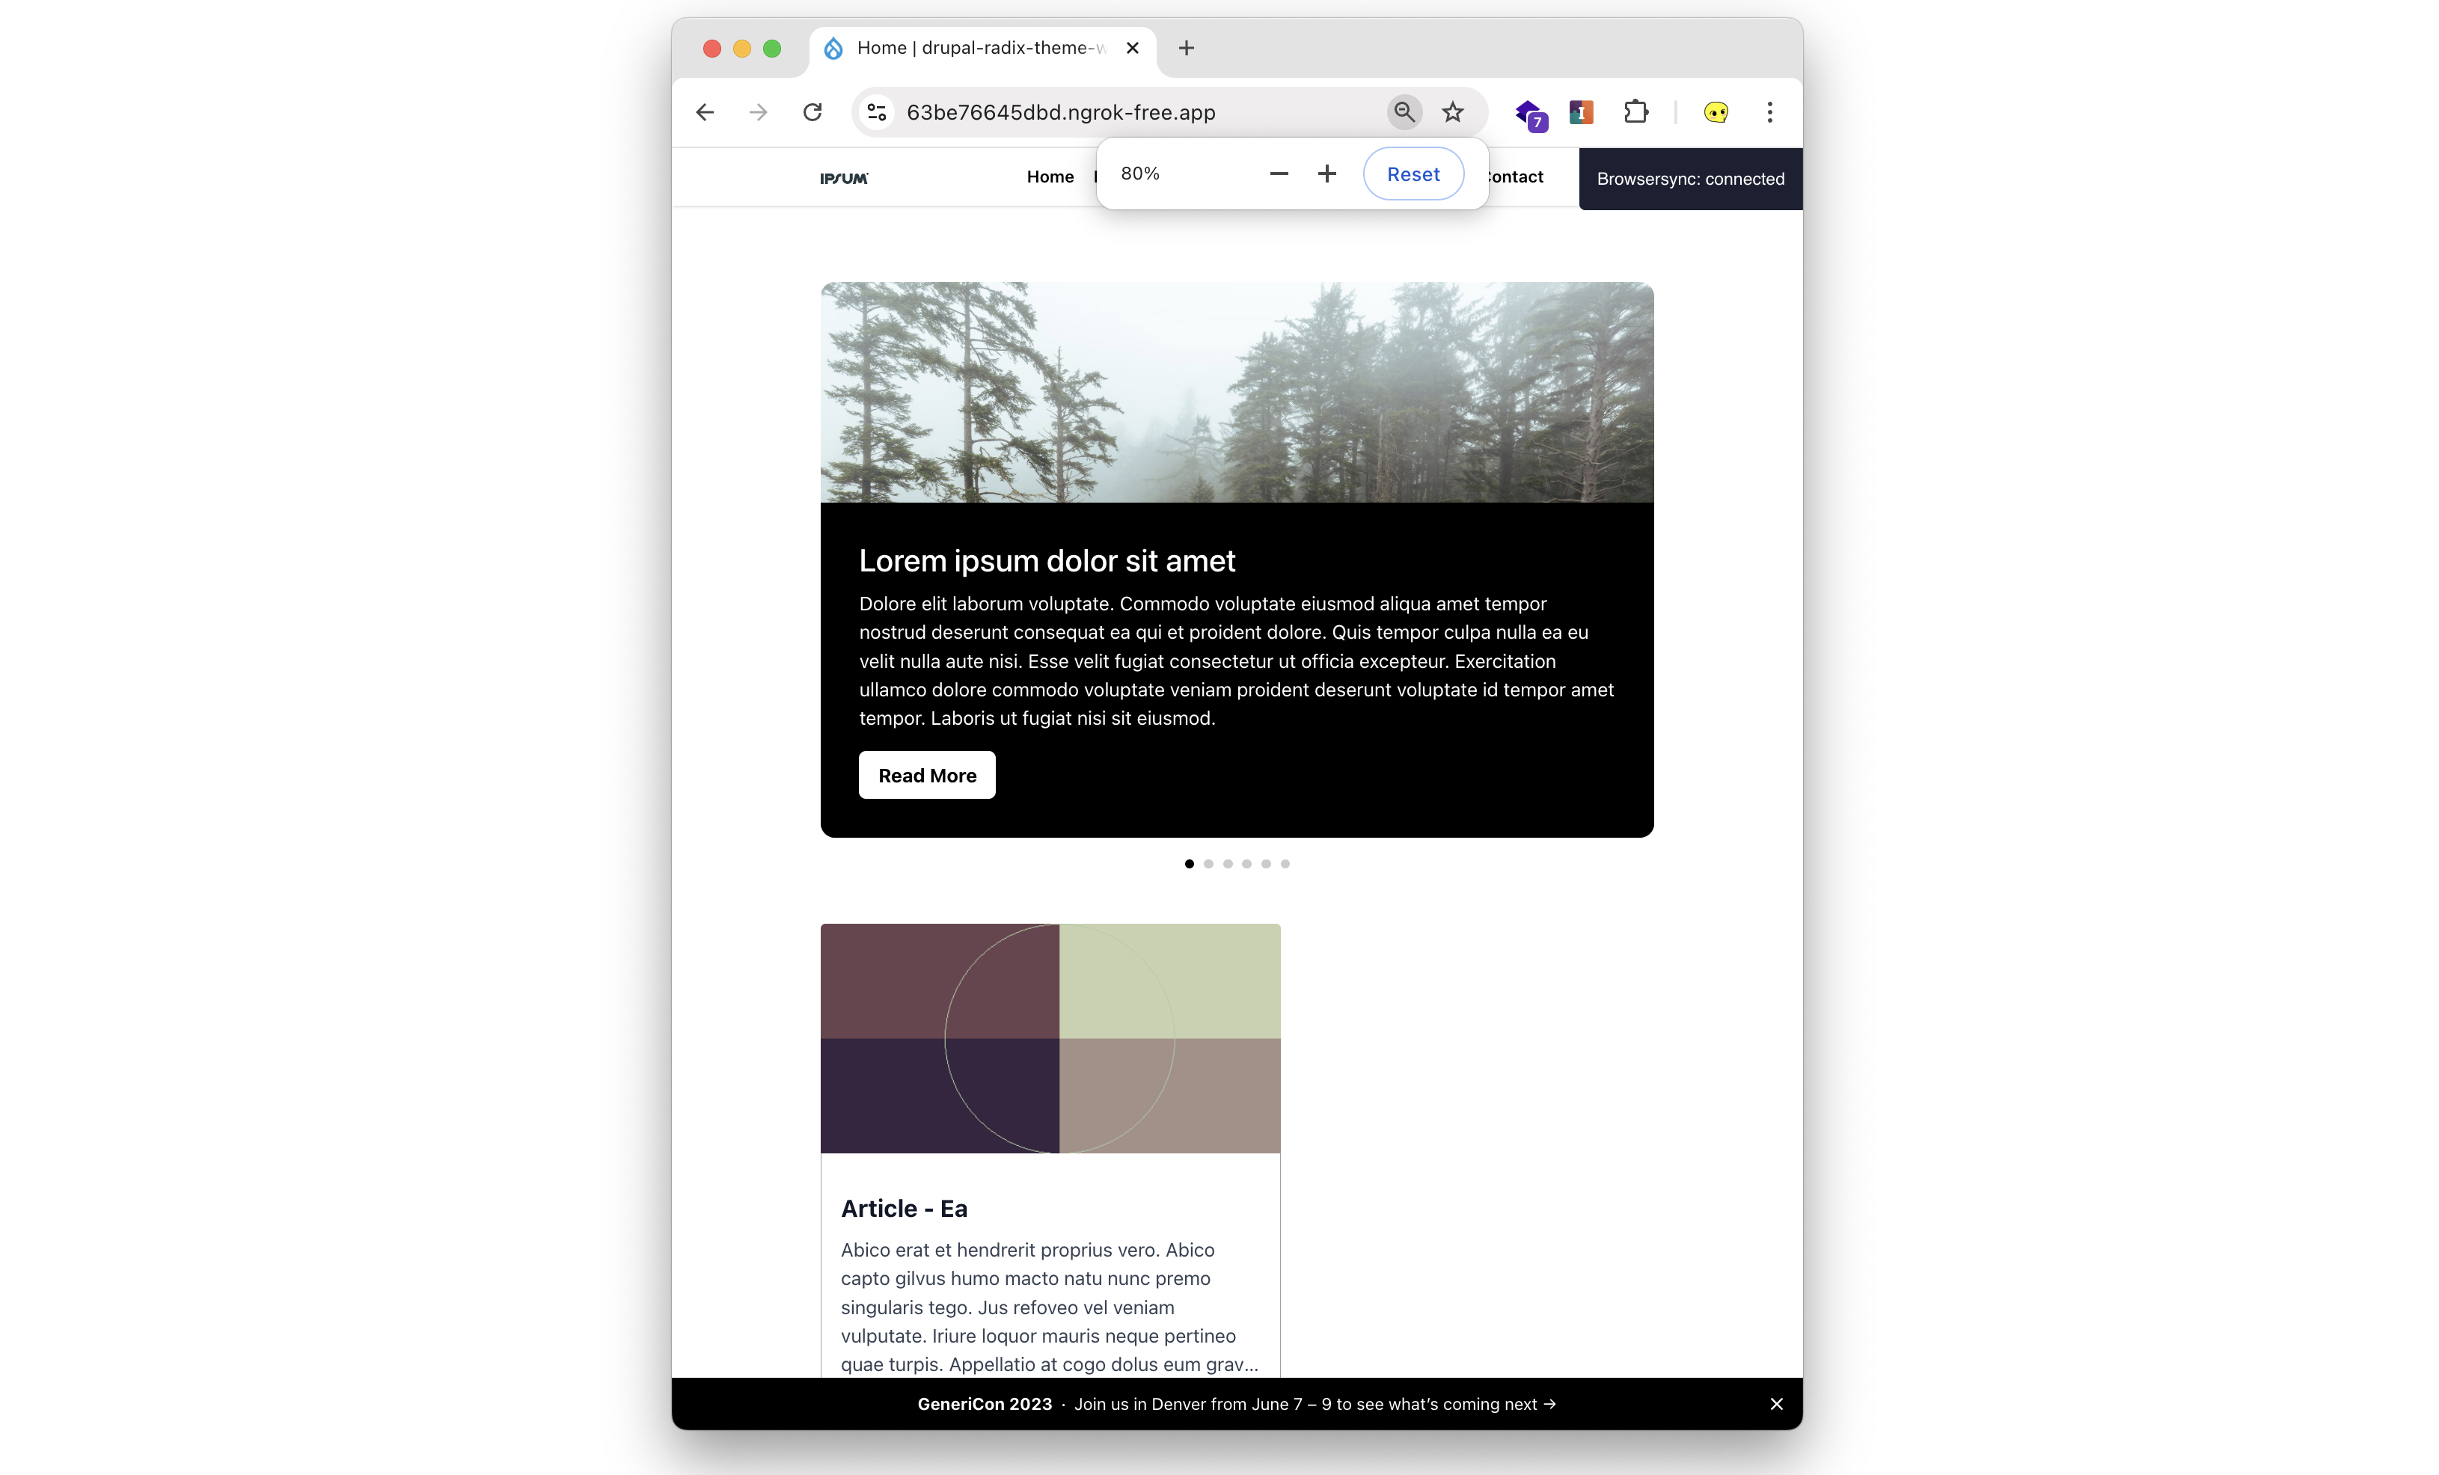Image resolution: width=2439 pixels, height=1475 pixels.
Task: Open a new browser tab
Action: tap(1186, 49)
